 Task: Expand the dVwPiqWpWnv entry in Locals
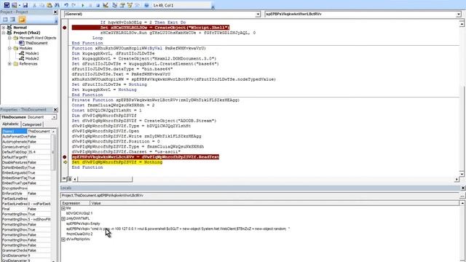pos(63,239)
